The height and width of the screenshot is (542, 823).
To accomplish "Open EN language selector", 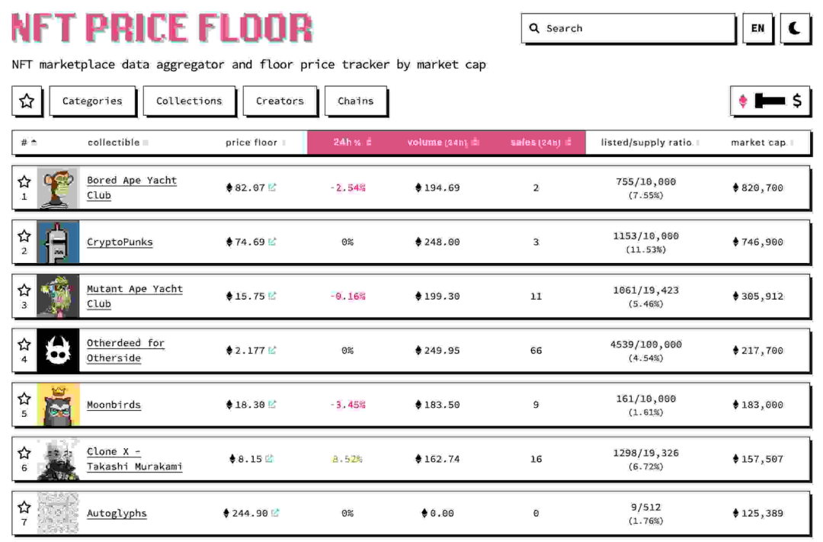I will [757, 28].
